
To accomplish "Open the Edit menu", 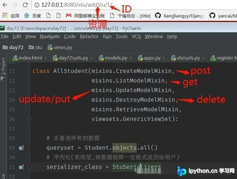I will pos(17,36).
